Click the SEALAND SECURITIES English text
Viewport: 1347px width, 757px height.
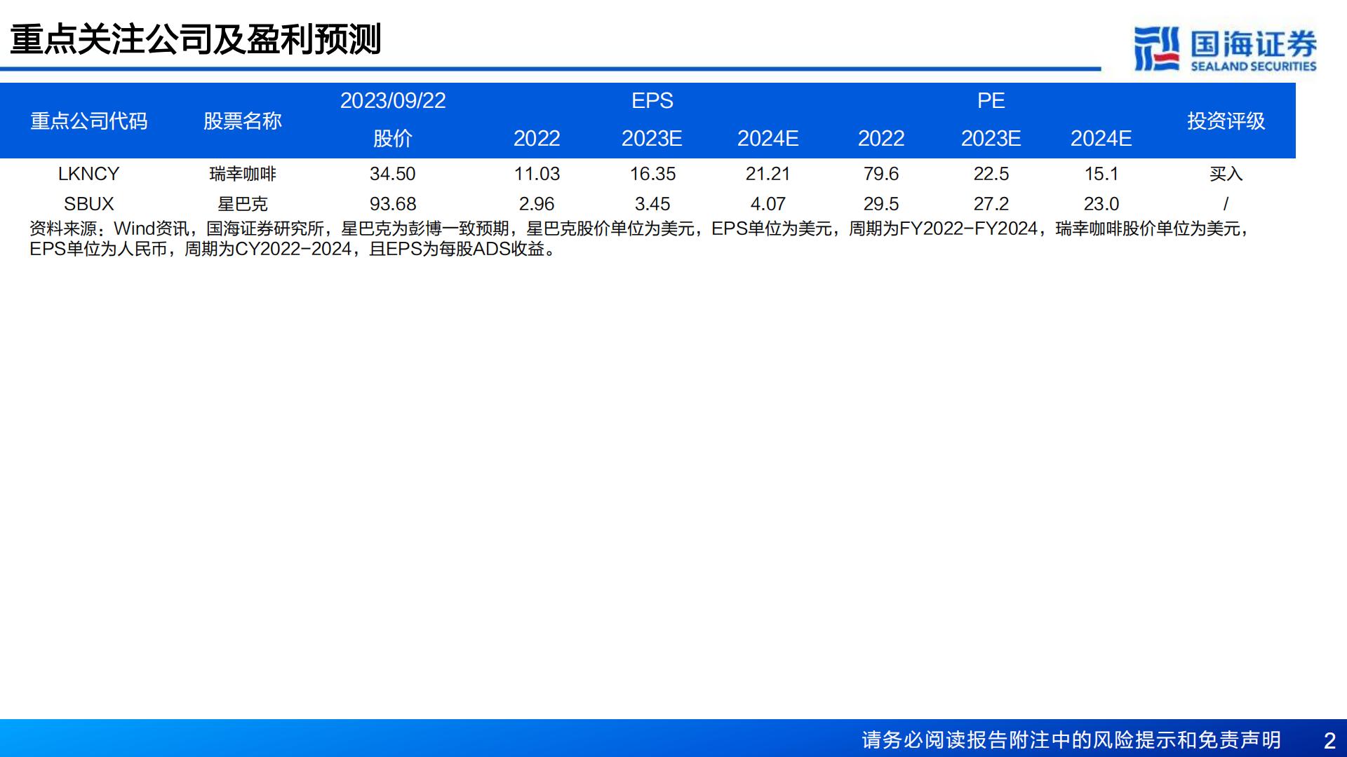pyautogui.click(x=1254, y=67)
